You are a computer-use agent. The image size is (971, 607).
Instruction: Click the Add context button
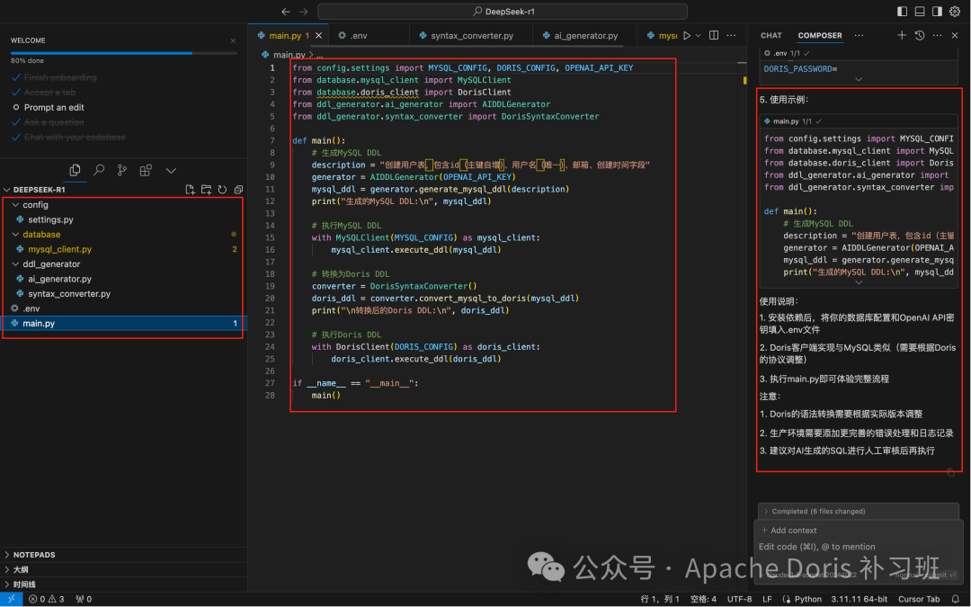(789, 531)
